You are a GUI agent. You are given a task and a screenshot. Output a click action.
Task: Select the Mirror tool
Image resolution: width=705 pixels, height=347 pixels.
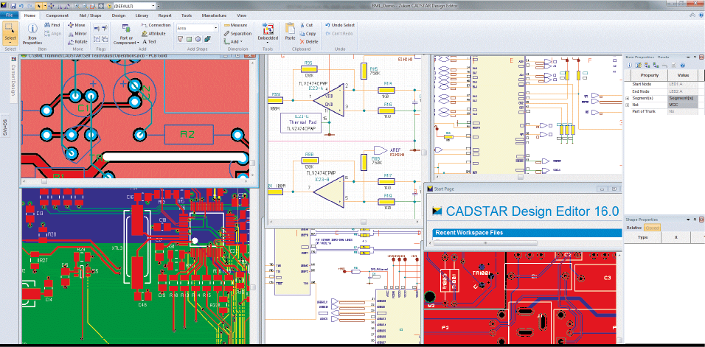pos(76,33)
